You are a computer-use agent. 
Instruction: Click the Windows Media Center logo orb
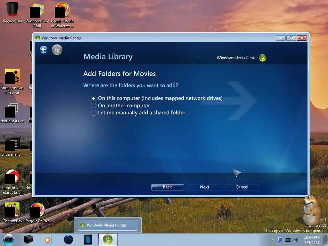point(262,58)
